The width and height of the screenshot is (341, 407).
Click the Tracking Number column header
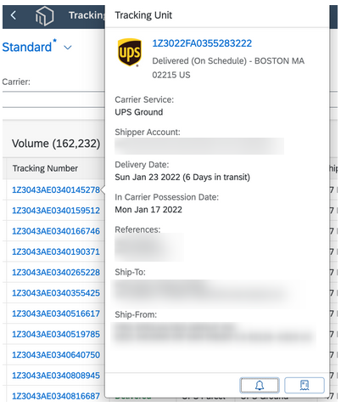click(45, 168)
